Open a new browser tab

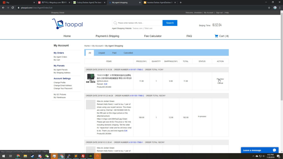point(181,2)
